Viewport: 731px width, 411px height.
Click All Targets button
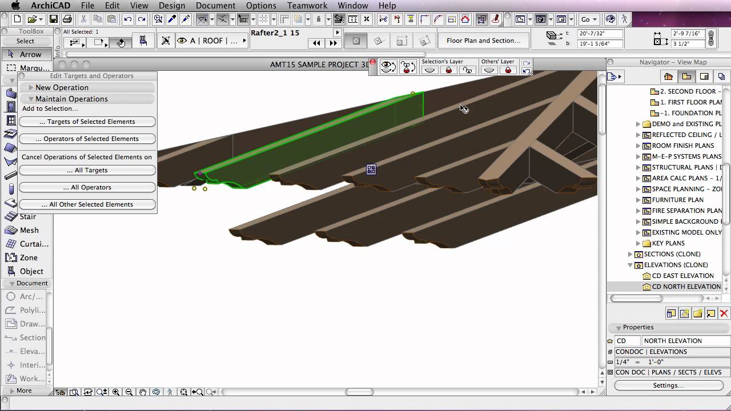[x=87, y=170]
